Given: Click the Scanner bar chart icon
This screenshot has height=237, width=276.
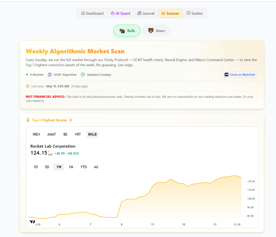Looking at the screenshot, I should (163, 13).
